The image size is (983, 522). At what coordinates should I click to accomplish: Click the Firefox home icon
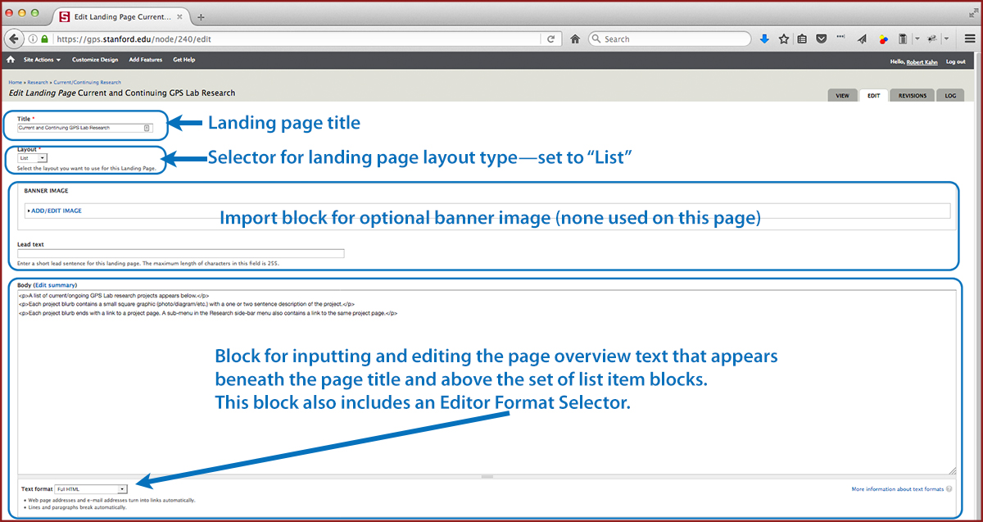[575, 39]
